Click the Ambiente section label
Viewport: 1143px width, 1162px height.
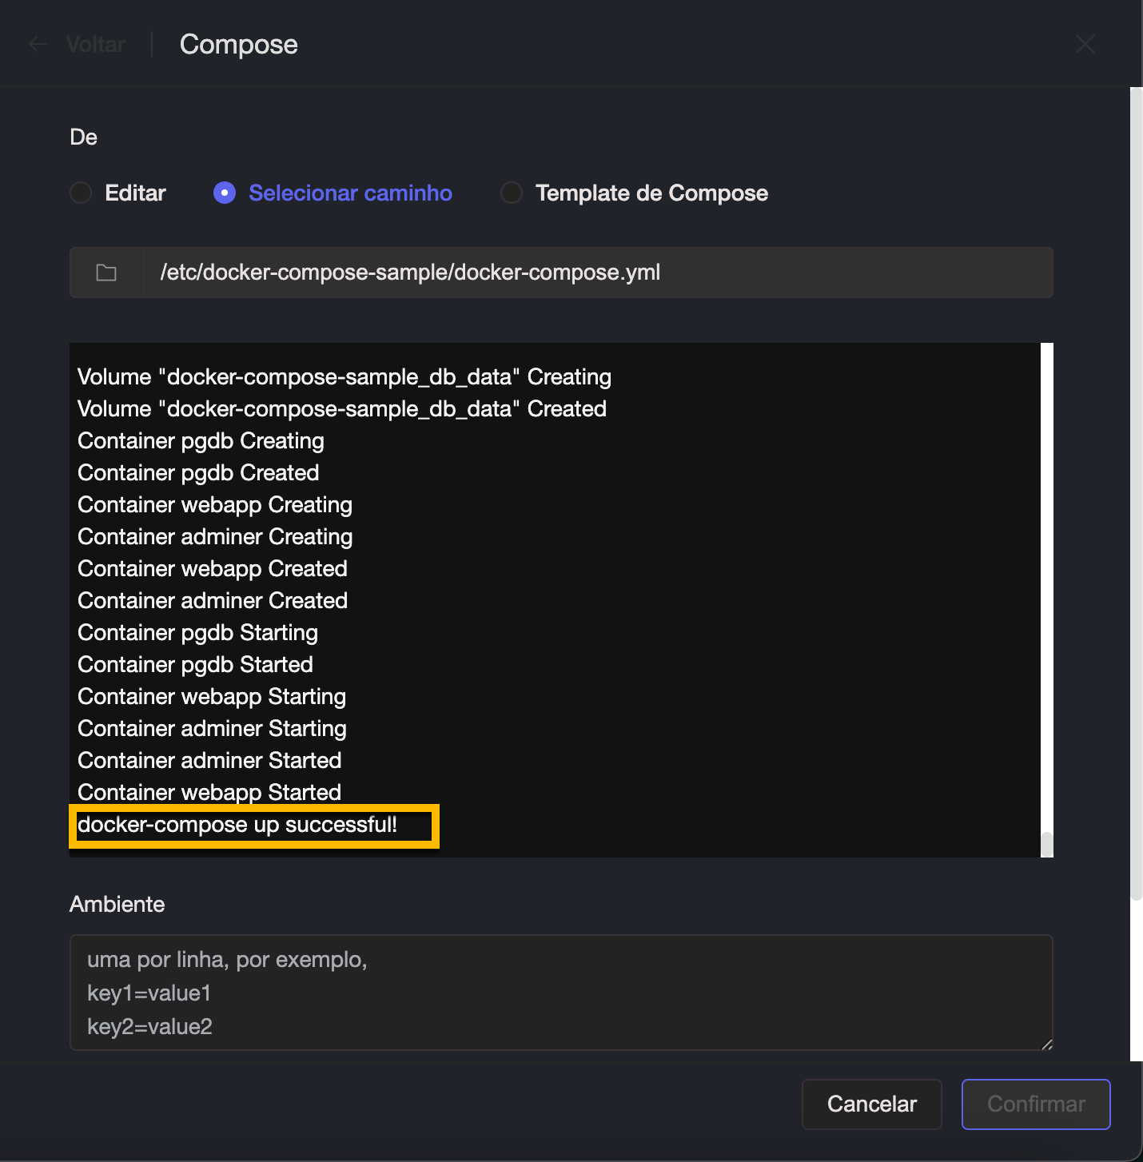117,904
